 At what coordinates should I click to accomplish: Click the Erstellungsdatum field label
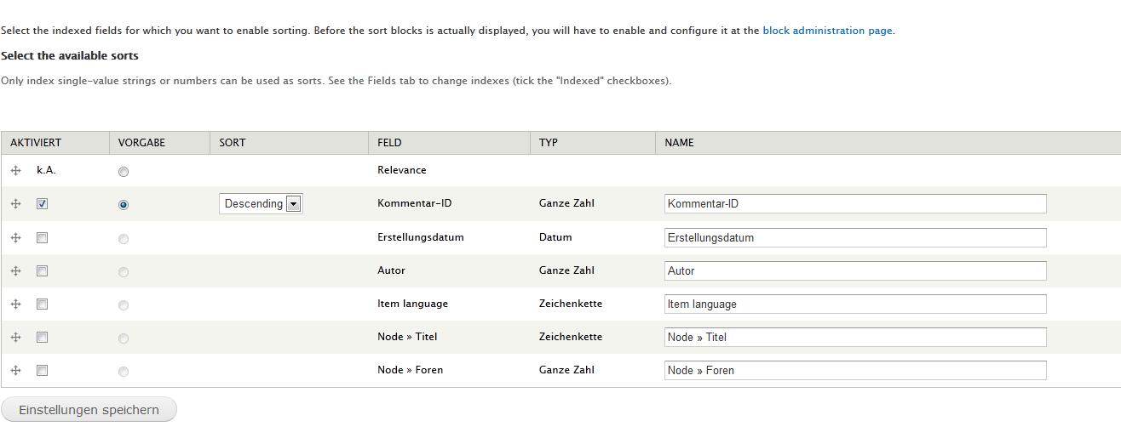[x=421, y=237]
